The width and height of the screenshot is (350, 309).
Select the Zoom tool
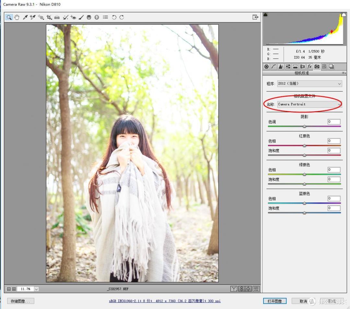coord(9,17)
